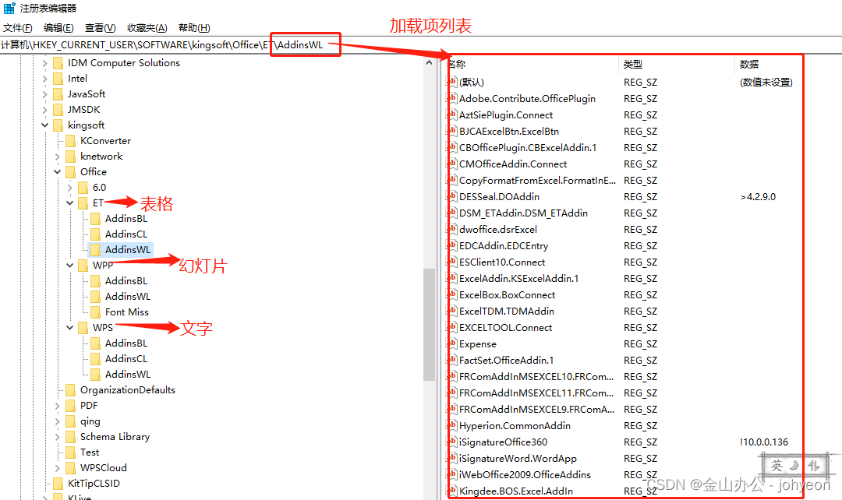Open the 收藏夹(A) menu
The image size is (842, 500).
[x=147, y=28]
